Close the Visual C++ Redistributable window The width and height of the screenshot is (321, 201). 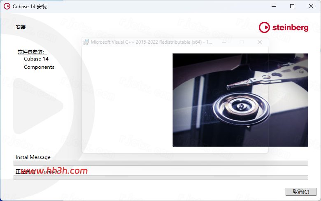(260, 42)
